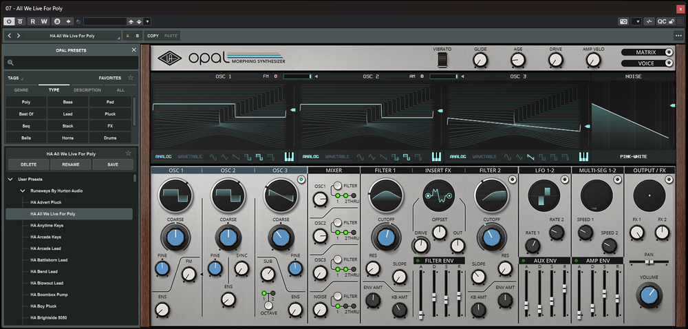The height and width of the screenshot is (329, 688).
Task: Click the bypass icon next to power
Action: [x=20, y=21]
